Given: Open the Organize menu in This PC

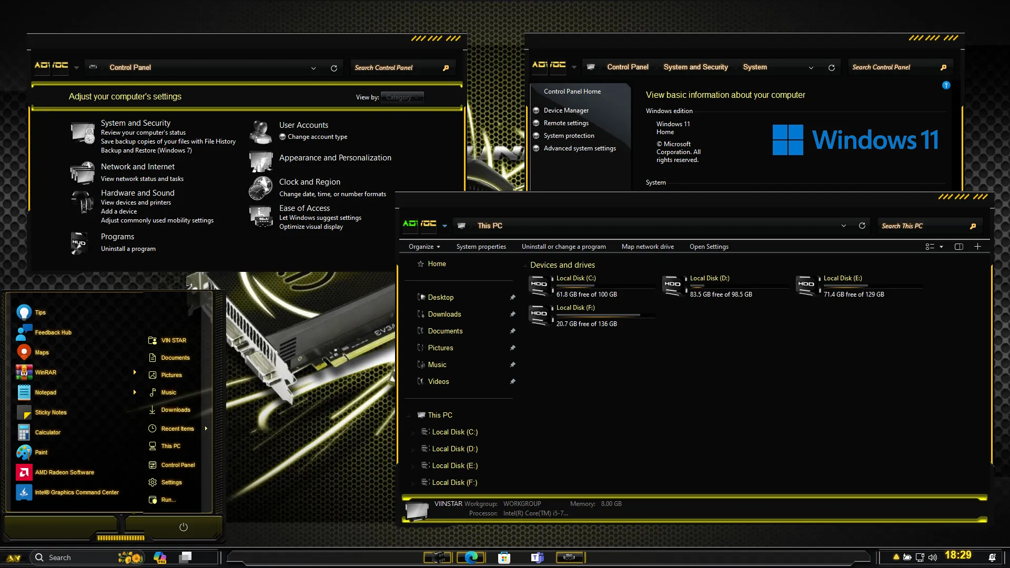Looking at the screenshot, I should 424,246.
